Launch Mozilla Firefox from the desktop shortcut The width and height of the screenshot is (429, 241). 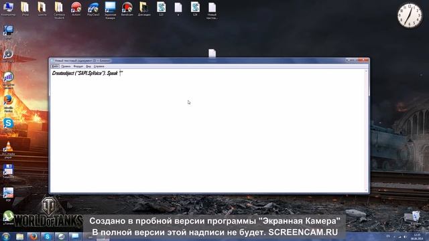pos(8,104)
